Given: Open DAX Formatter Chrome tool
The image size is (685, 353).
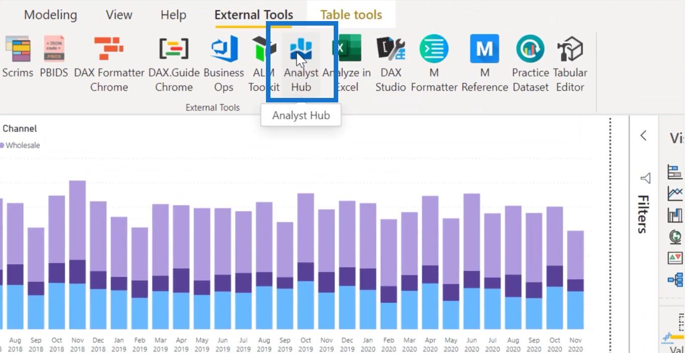Looking at the screenshot, I should pyautogui.click(x=109, y=64).
